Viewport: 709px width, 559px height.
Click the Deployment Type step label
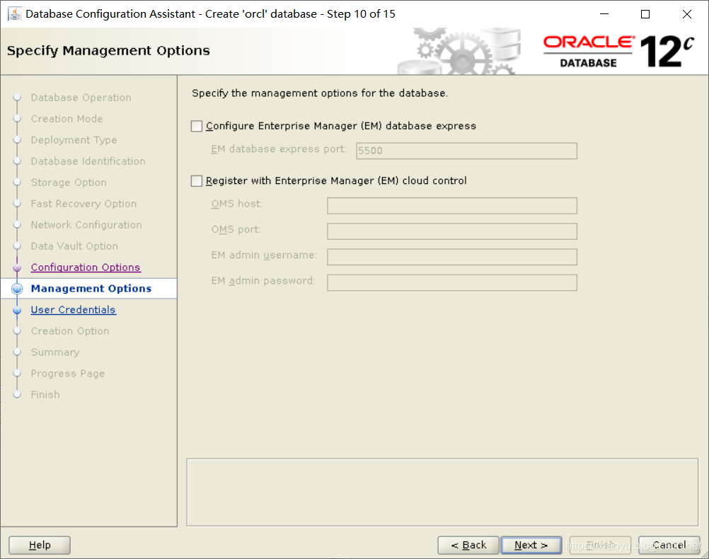pyautogui.click(x=74, y=140)
